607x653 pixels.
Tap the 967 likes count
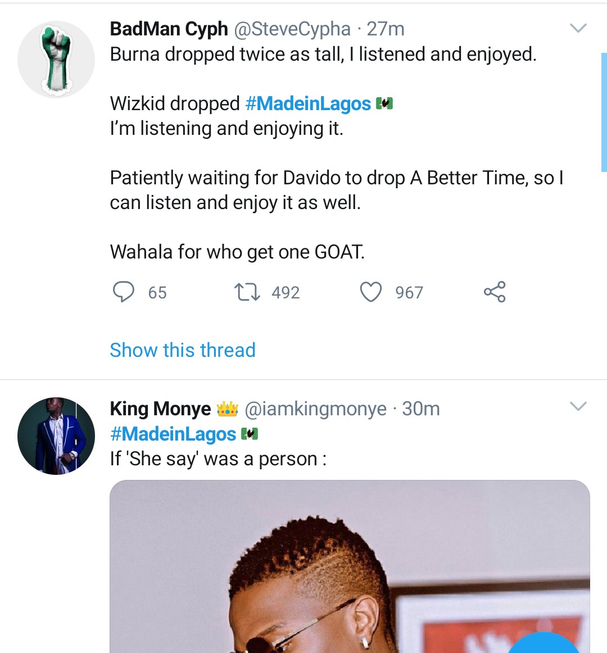(409, 293)
